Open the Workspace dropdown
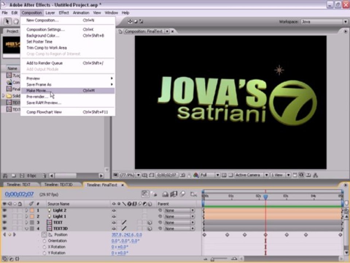 [x=324, y=22]
